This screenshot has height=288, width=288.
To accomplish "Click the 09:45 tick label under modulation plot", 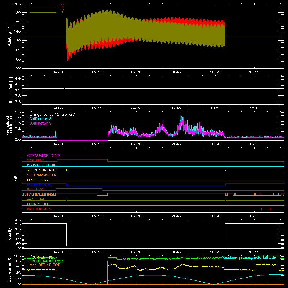I will tap(176, 144).
